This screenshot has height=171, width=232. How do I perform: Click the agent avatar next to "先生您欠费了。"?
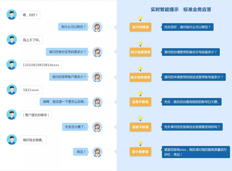pyautogui.click(x=97, y=127)
